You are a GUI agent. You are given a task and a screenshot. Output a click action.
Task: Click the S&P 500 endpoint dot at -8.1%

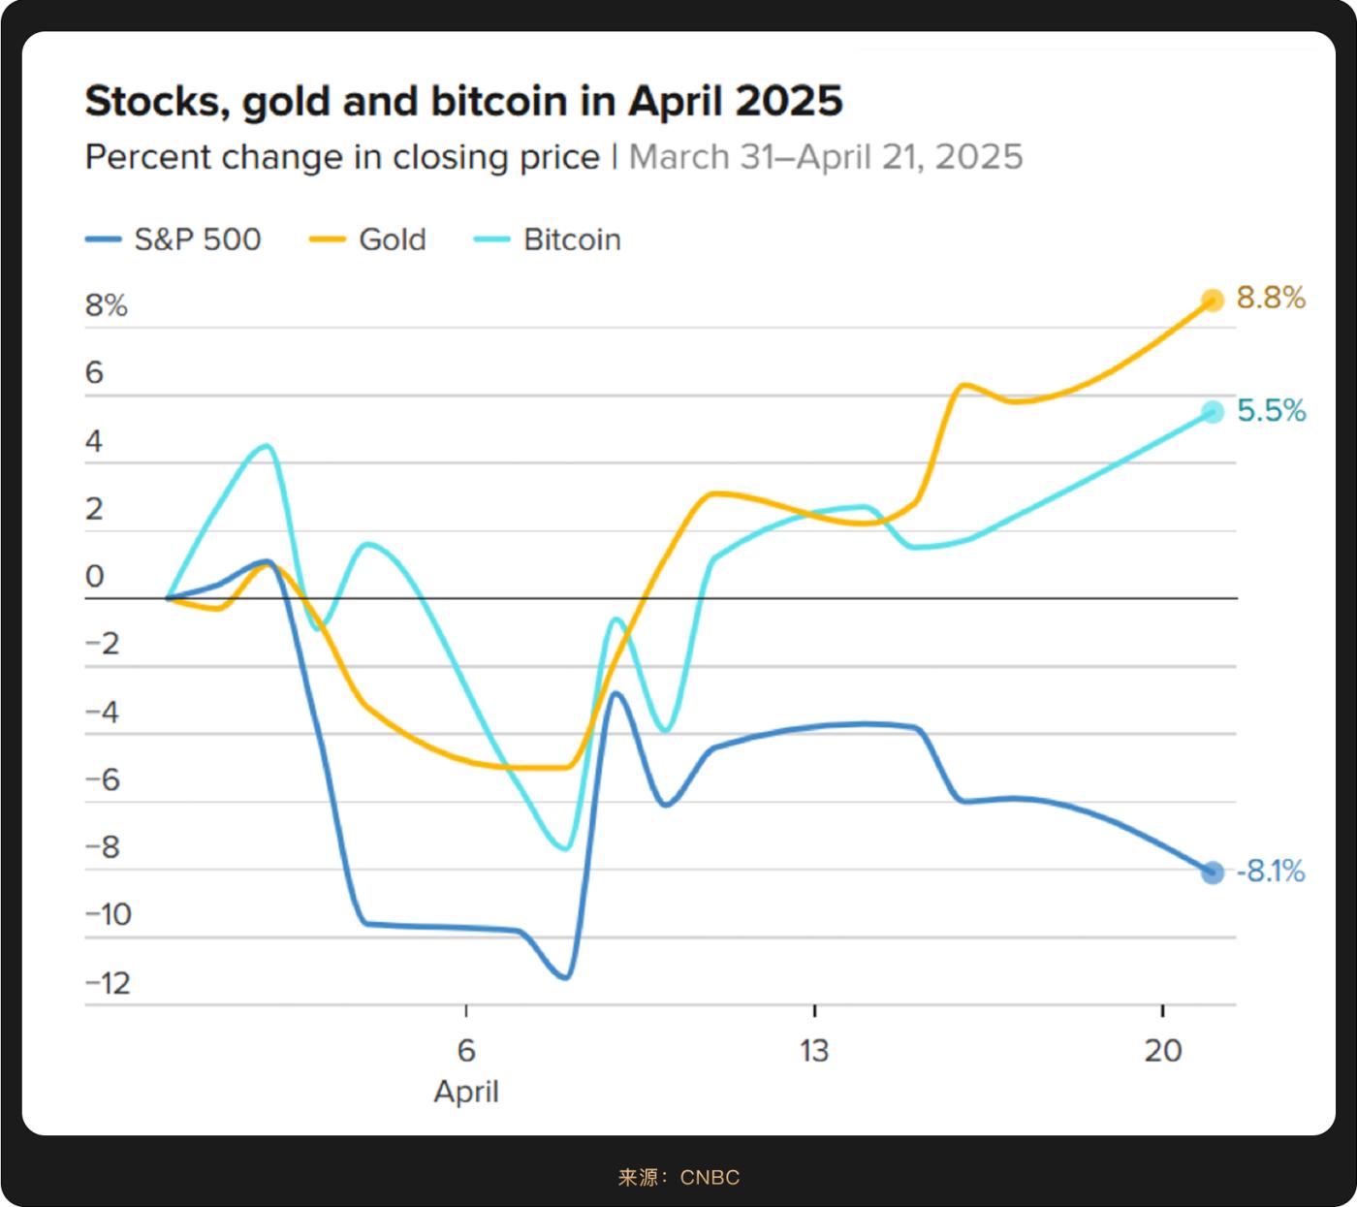[1212, 873]
